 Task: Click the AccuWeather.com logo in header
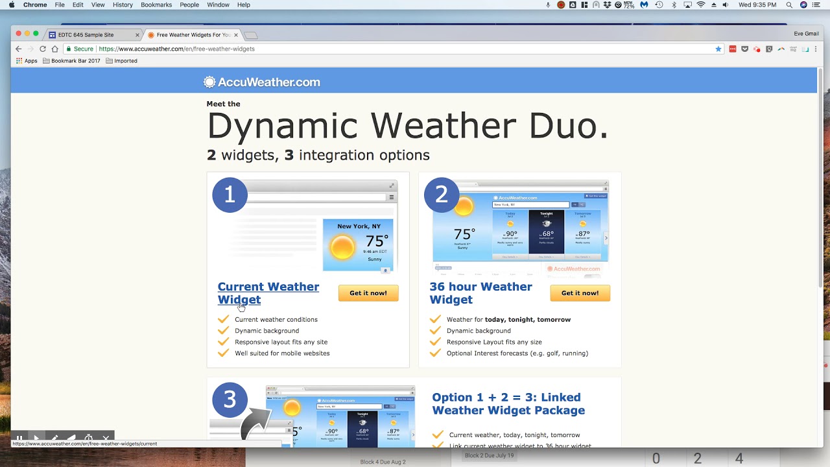[262, 82]
